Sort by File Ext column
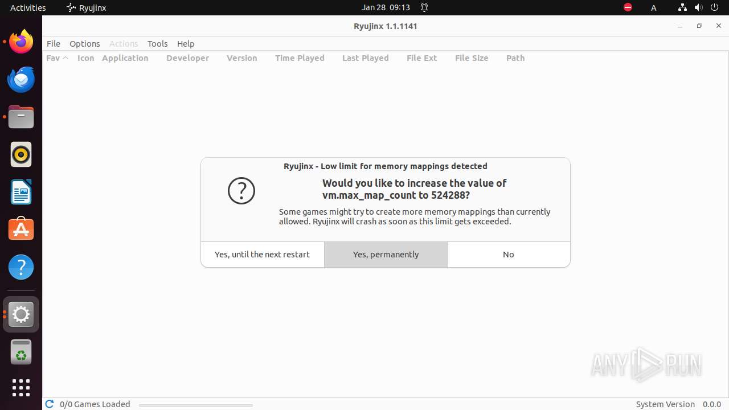This screenshot has height=410, width=729. click(422, 58)
